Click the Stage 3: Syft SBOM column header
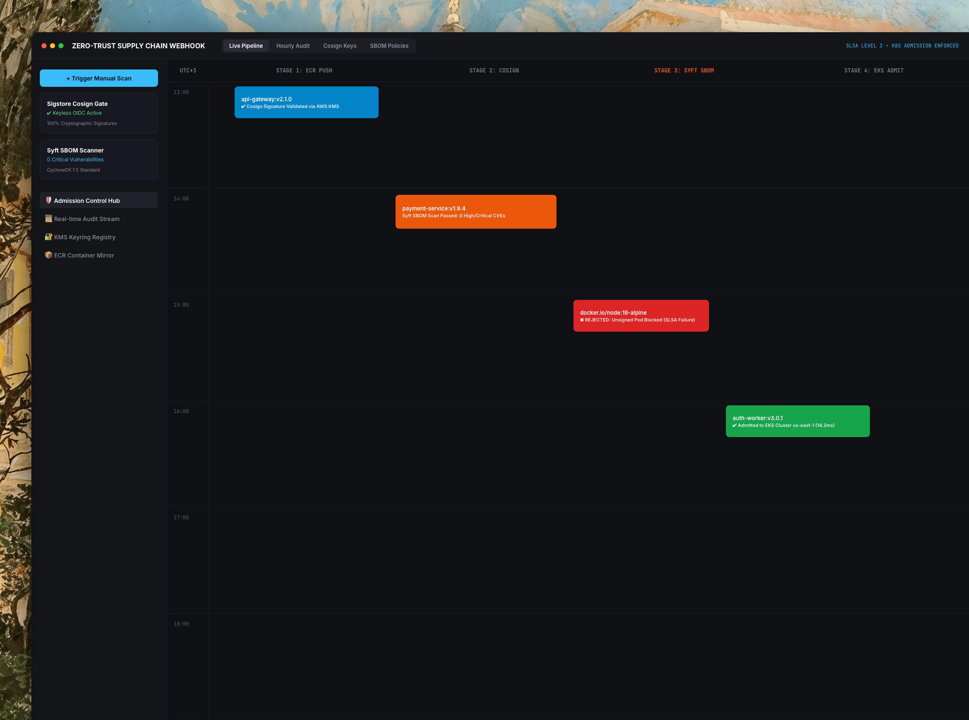 [x=684, y=71]
